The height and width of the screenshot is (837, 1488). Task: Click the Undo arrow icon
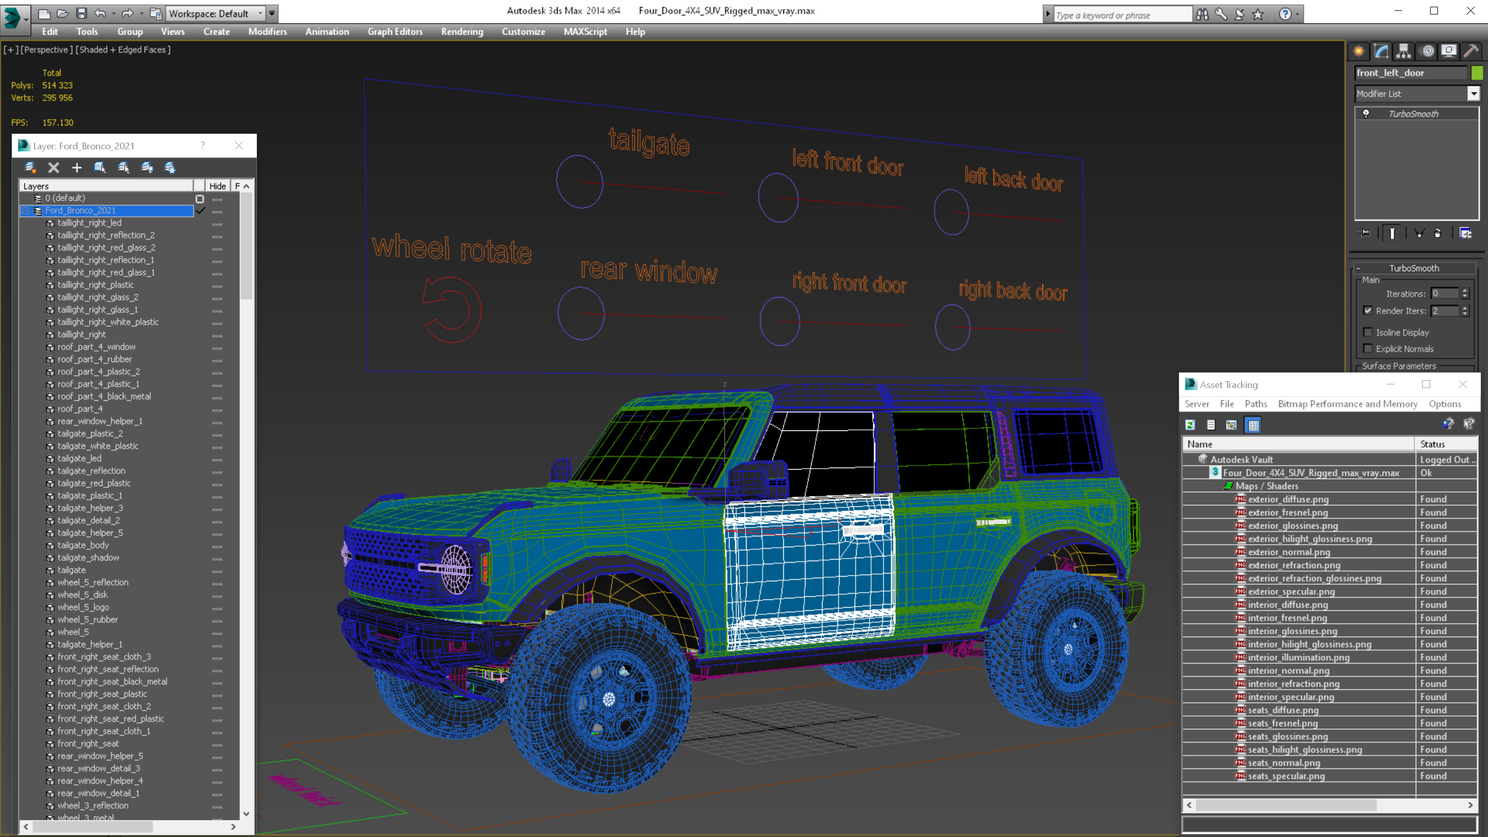point(100,13)
